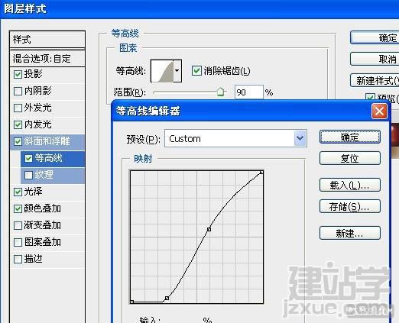Click the contour curve thumbnail preview
The width and height of the screenshot is (399, 323).
162,71
